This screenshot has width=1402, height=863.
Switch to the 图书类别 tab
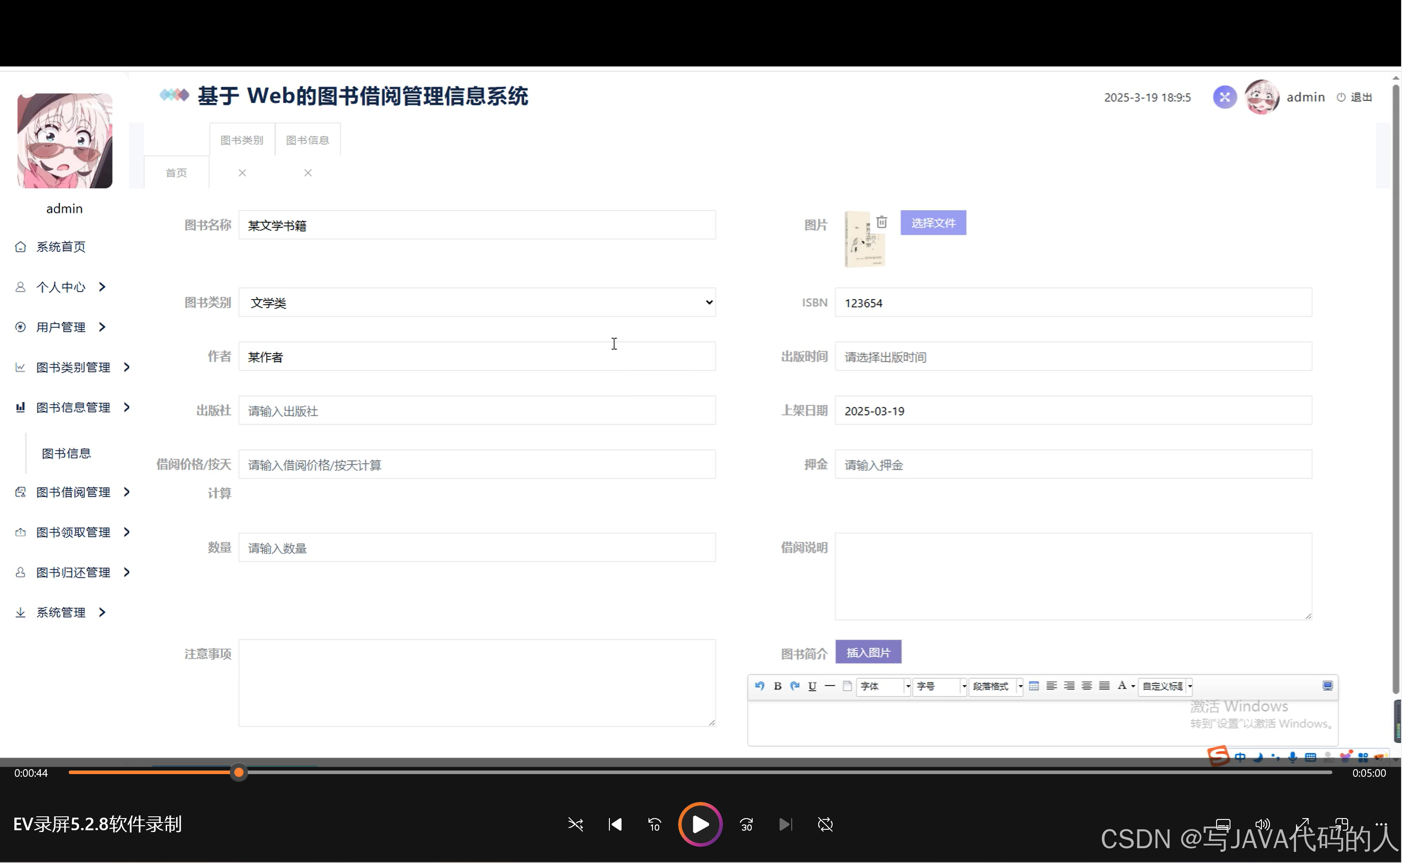[x=242, y=139]
